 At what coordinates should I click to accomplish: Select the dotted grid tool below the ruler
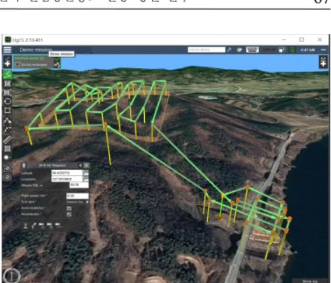pyautogui.click(x=8, y=149)
